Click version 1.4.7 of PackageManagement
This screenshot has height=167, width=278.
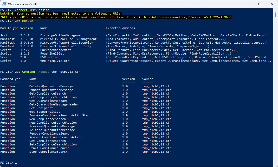pos(25,50)
